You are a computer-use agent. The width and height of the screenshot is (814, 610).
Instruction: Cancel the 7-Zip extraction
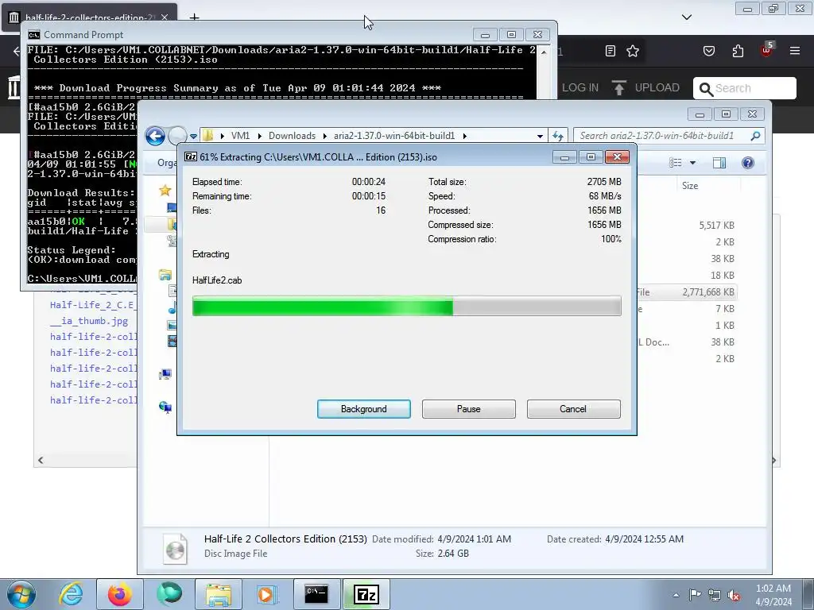click(573, 409)
